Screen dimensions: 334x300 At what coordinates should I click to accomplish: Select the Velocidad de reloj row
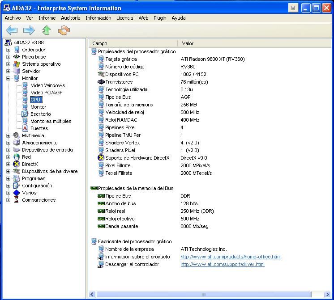click(210, 112)
